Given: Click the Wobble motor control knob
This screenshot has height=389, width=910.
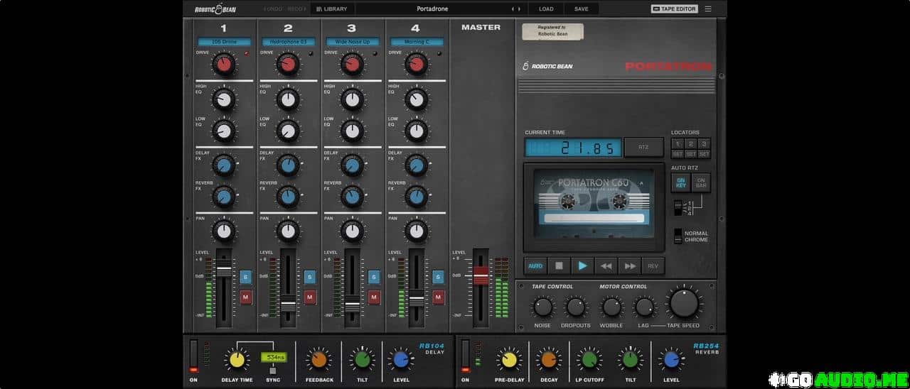Looking at the screenshot, I should point(611,307).
